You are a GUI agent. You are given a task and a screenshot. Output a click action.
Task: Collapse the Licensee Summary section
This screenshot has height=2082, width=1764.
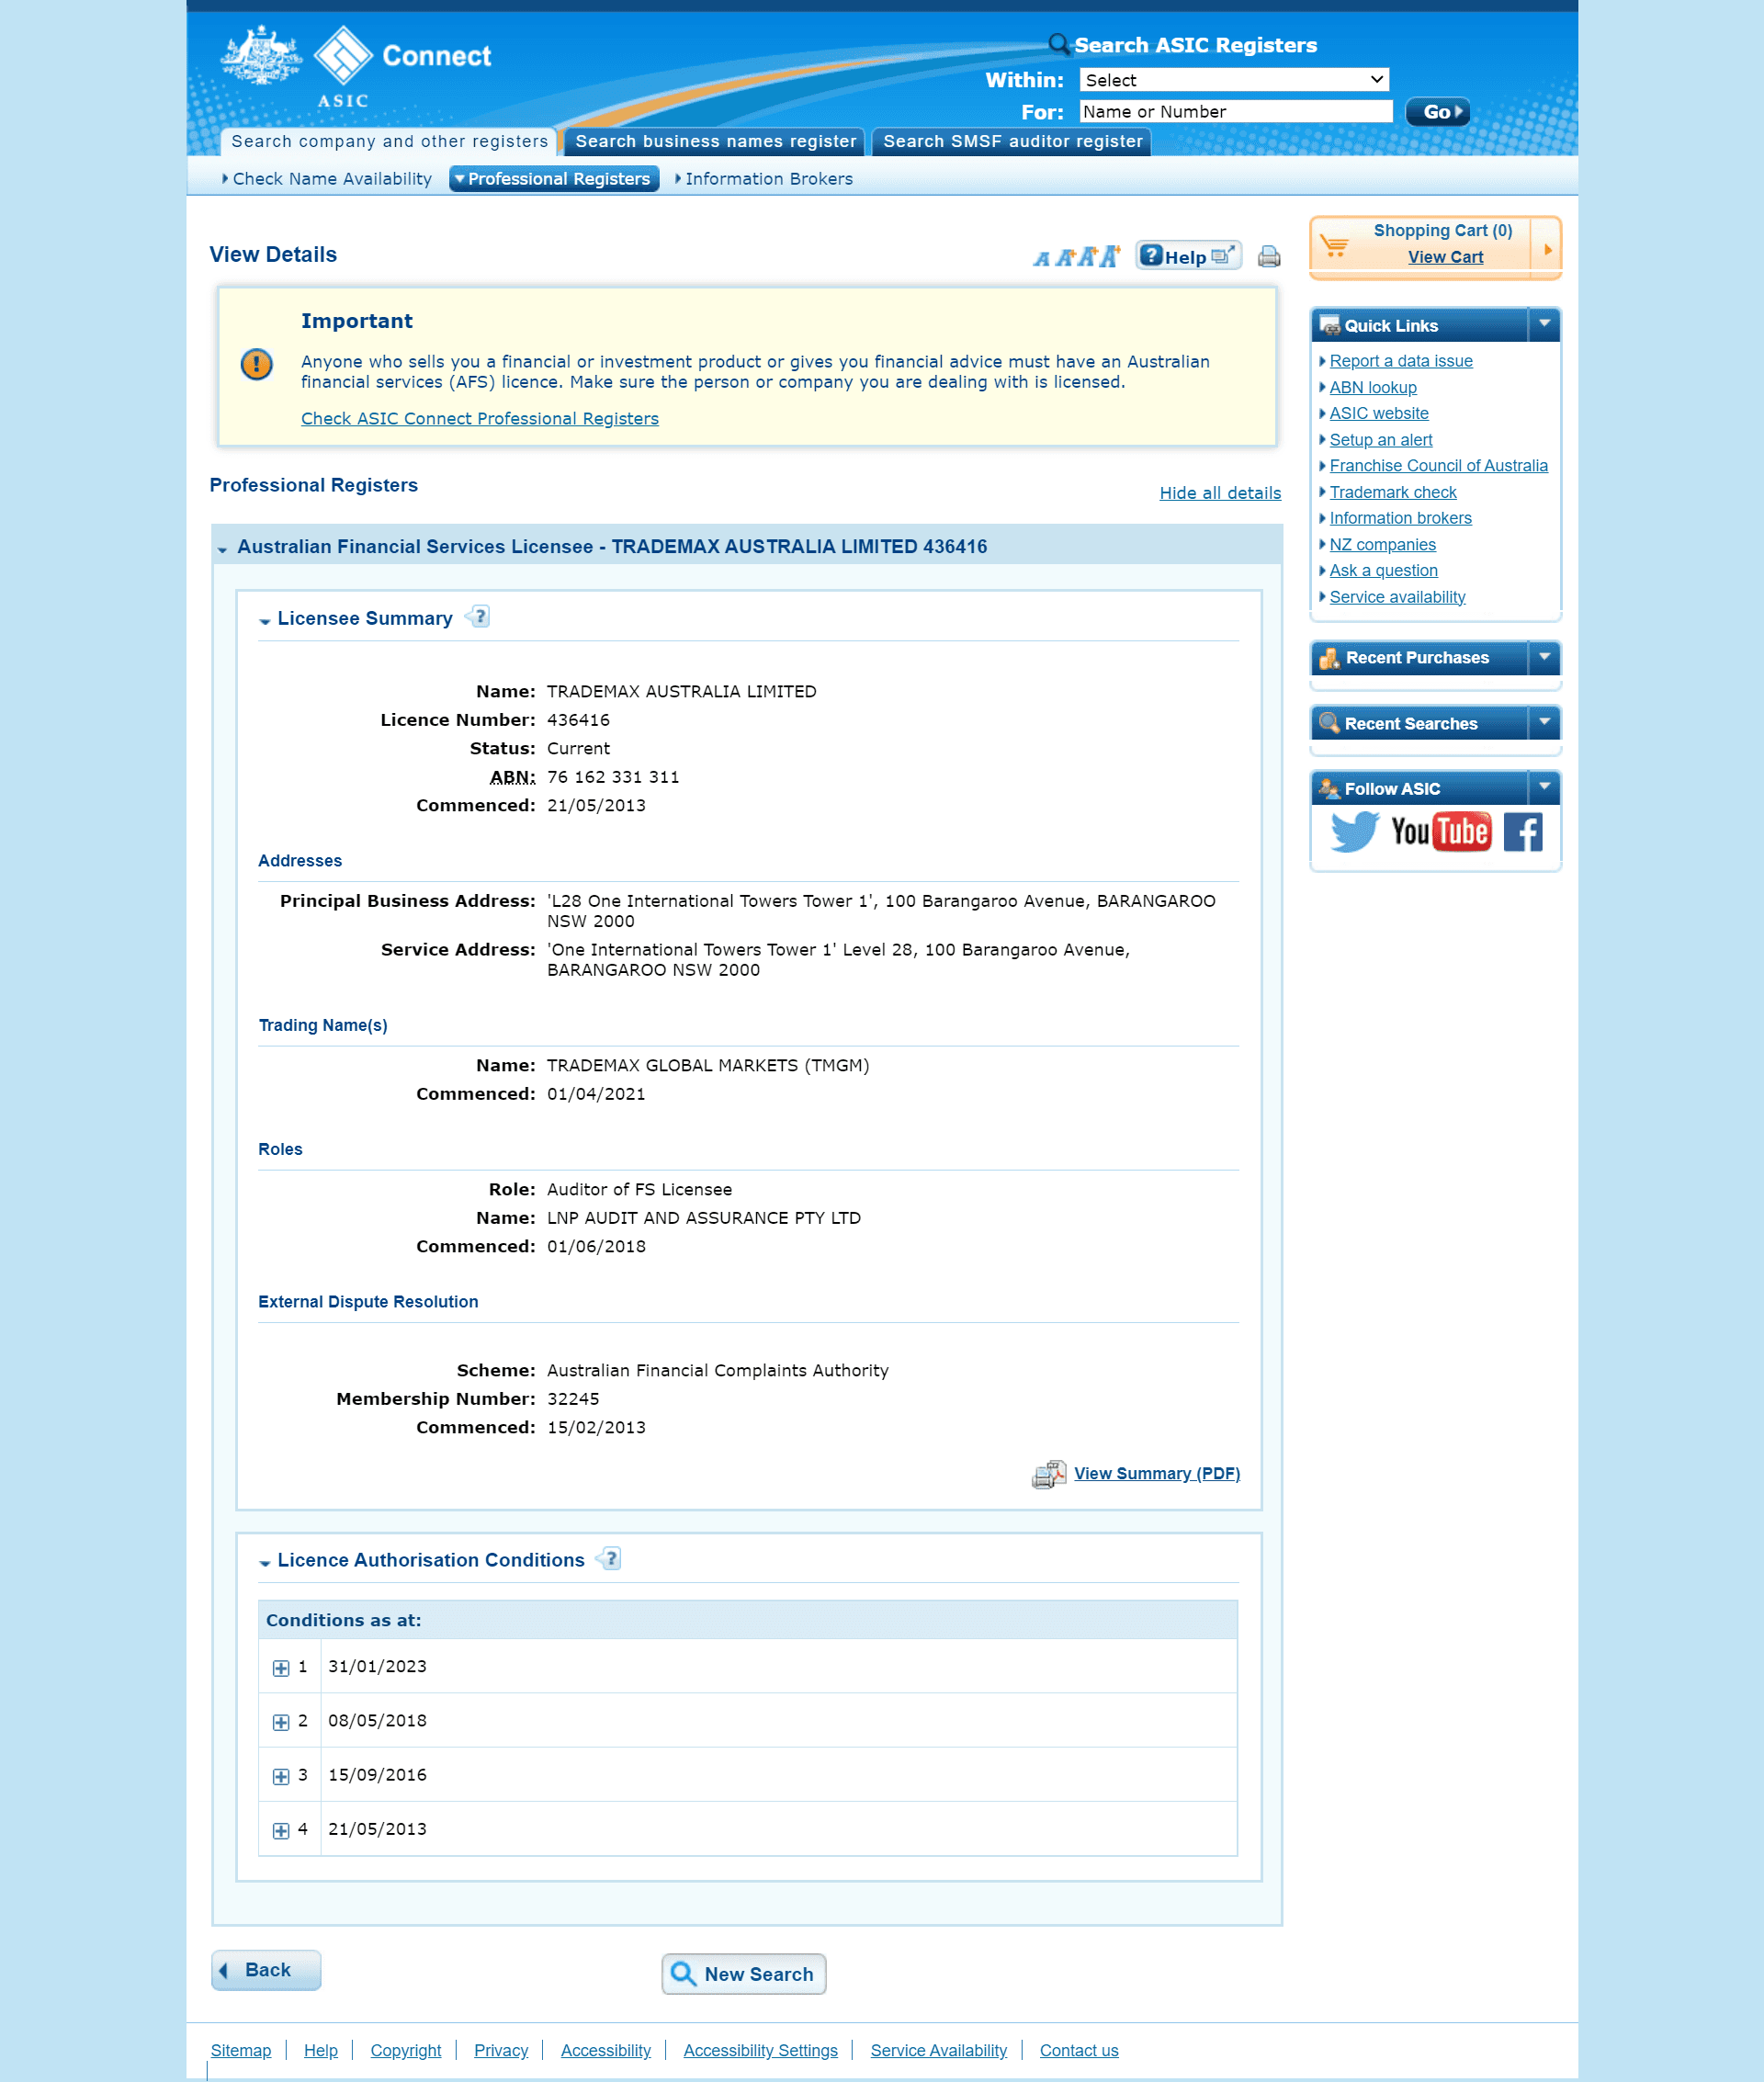[266, 617]
